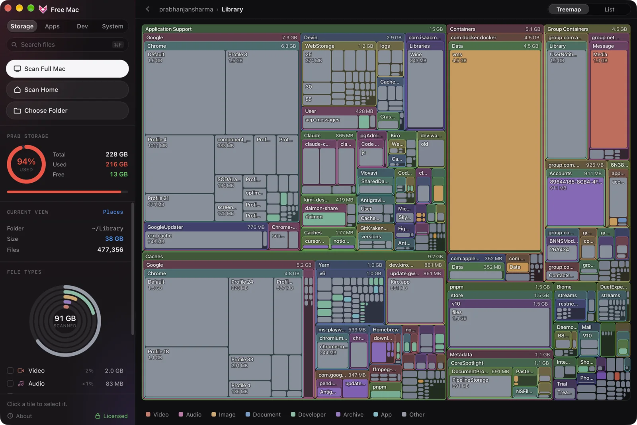Image resolution: width=637 pixels, height=425 pixels.
Task: Select the Profile 3 1.5 GB tile
Action: pyautogui.click(x=262, y=92)
